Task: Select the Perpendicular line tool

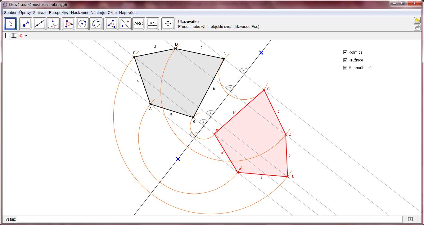Action: pyautogui.click(x=53, y=24)
